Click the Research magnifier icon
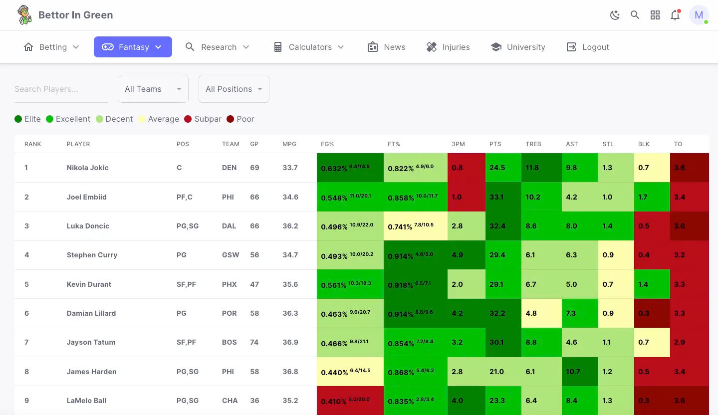The image size is (718, 415). (190, 47)
